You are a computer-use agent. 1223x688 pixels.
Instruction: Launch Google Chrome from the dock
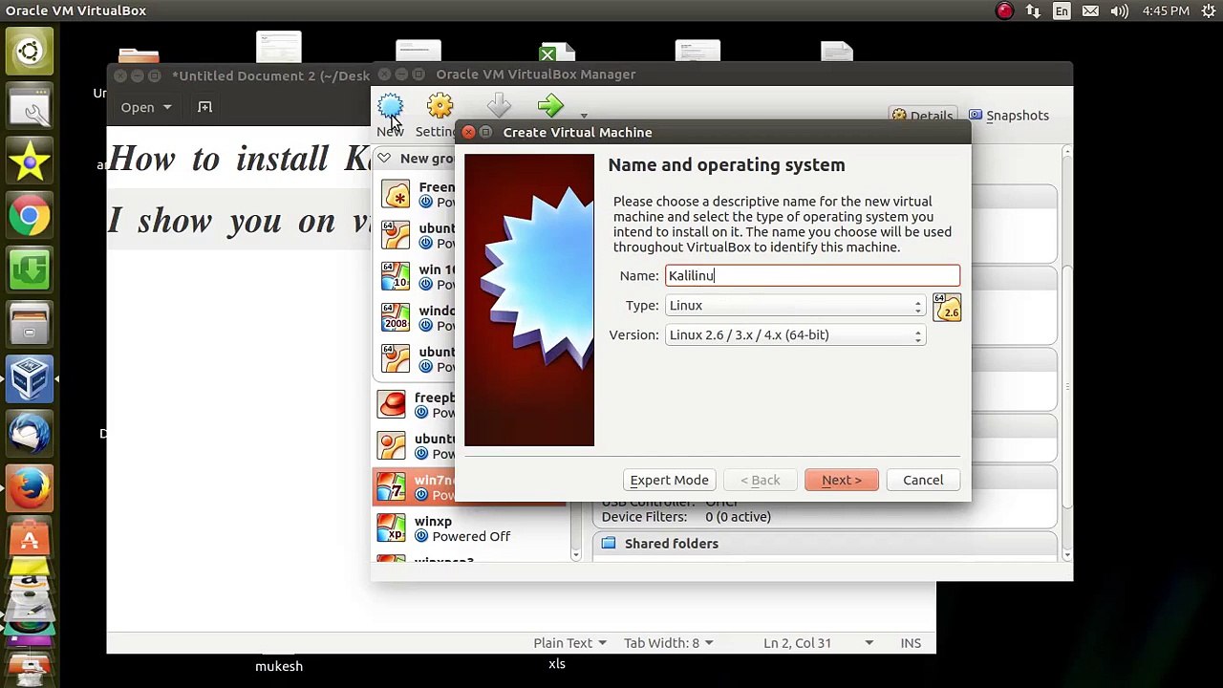(30, 216)
